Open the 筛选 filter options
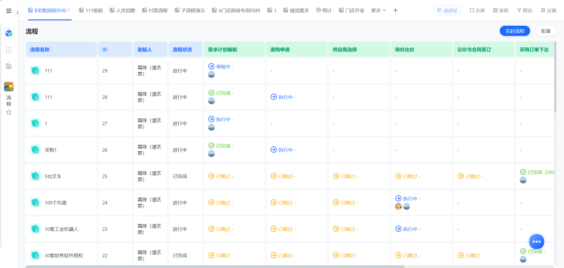The image size is (564, 268). pyautogui.click(x=525, y=10)
